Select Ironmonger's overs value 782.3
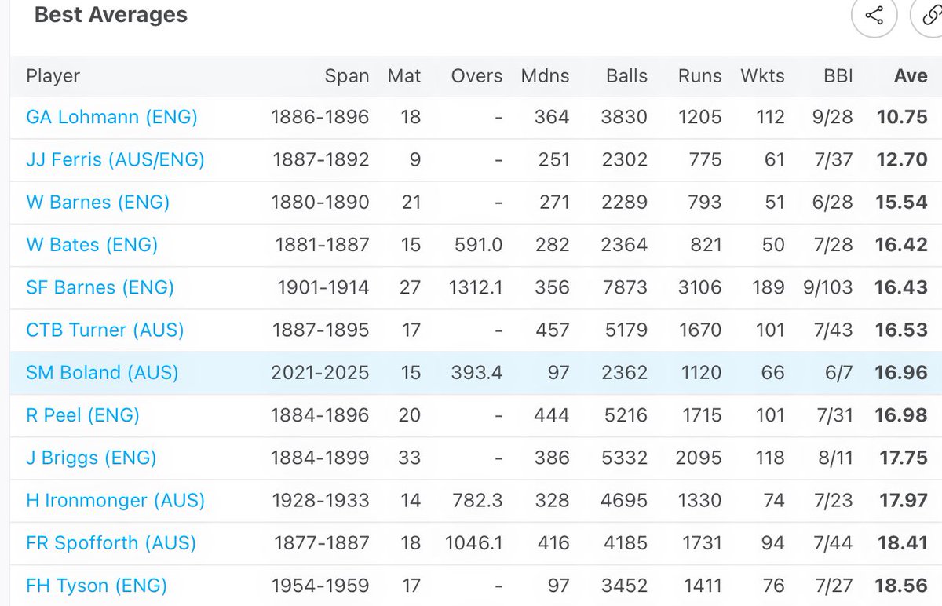This screenshot has height=606, width=942. tap(477, 500)
